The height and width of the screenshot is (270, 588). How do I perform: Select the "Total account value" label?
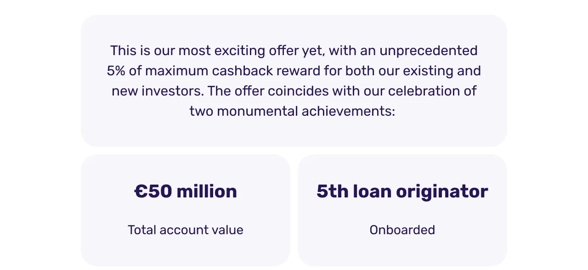[186, 230]
